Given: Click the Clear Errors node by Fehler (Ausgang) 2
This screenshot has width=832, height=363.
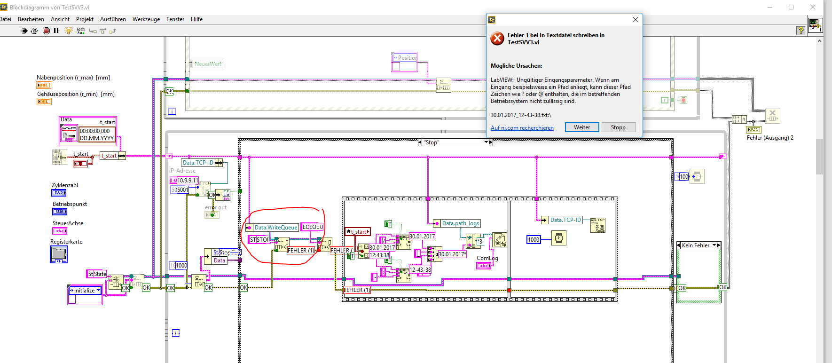Looking at the screenshot, I should [x=773, y=116].
